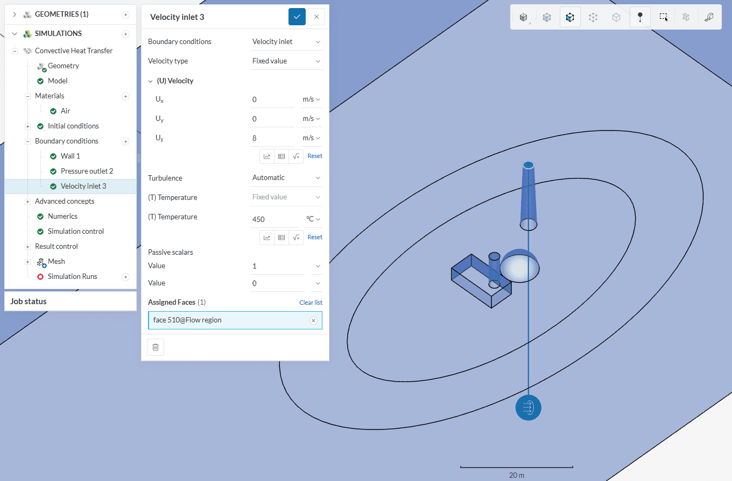Add a new boundary condition with plus

pos(125,141)
